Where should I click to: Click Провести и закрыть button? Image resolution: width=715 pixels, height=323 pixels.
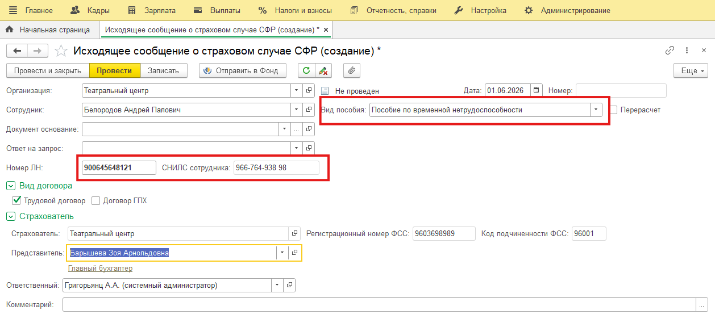coord(48,71)
